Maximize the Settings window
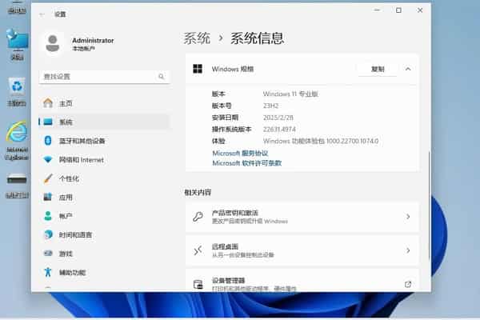This screenshot has height=320, width=480. click(x=398, y=10)
